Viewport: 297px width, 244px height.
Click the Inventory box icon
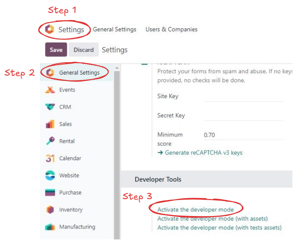pos(50,210)
